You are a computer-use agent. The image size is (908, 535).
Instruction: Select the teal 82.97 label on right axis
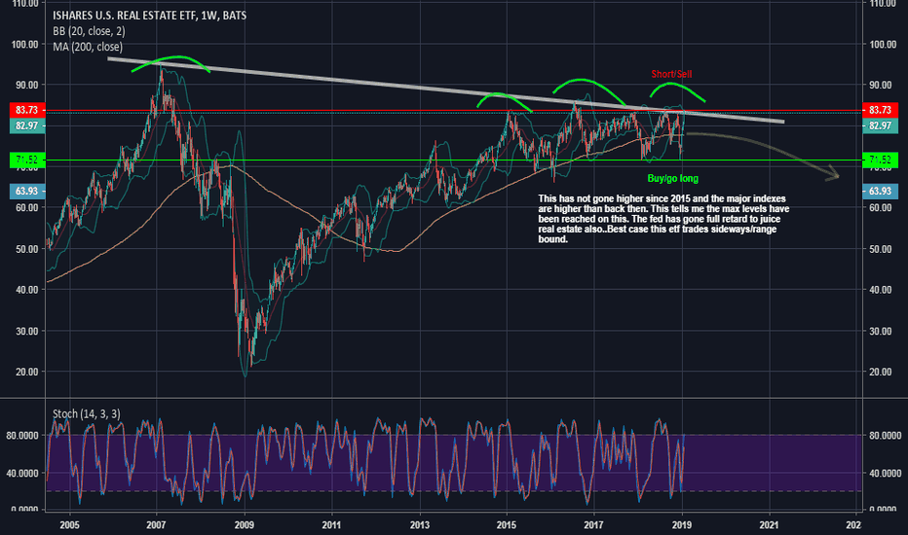pos(880,125)
